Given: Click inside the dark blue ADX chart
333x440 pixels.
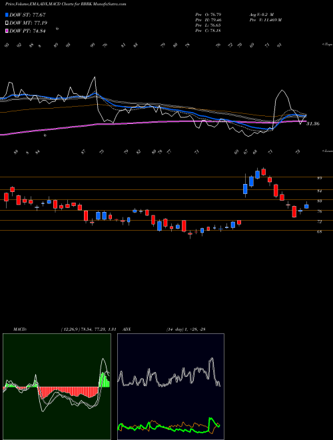Looking at the screenshot, I should [170, 387].
